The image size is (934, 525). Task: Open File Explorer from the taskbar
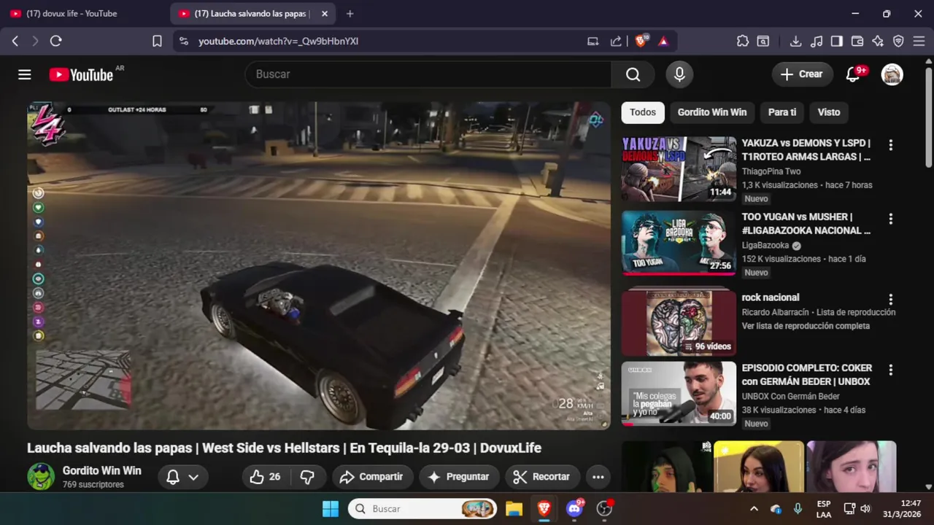[514, 509]
